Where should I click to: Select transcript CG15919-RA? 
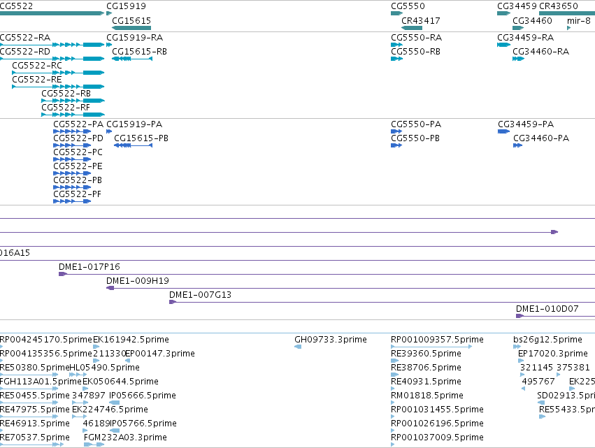pyautogui.click(x=135, y=38)
